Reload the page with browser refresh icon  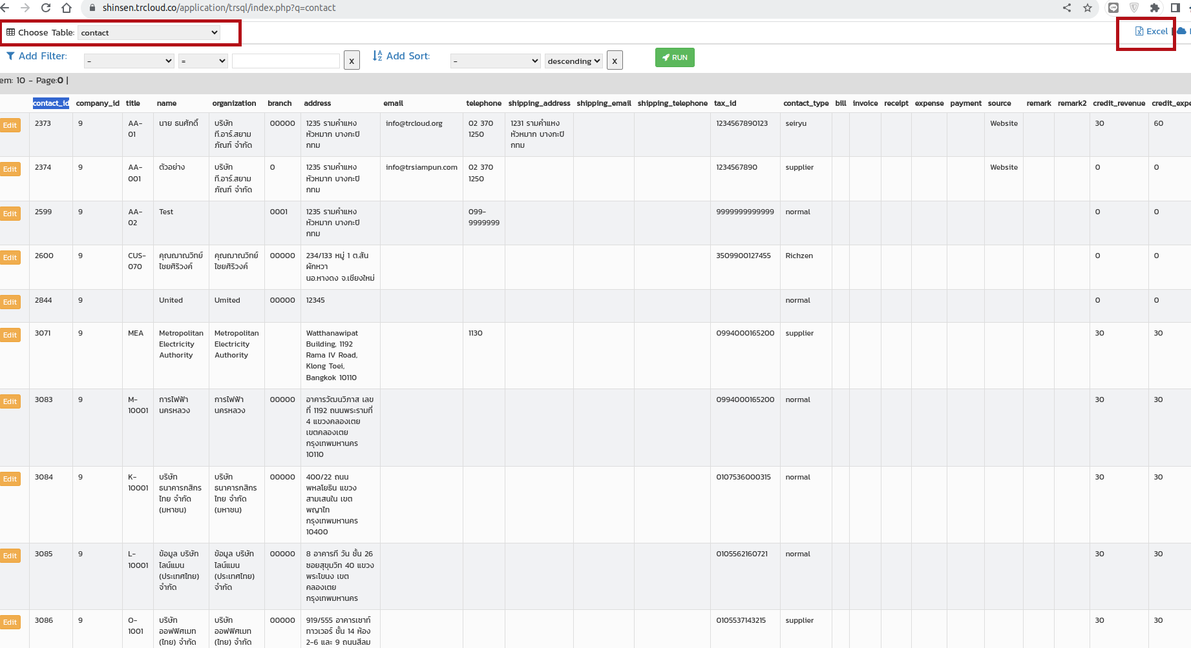(46, 8)
